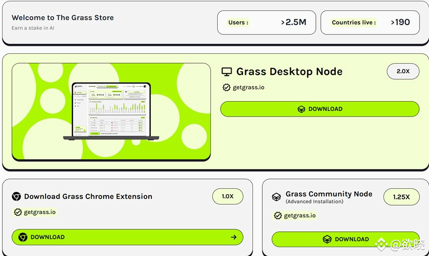Click the 2.0X multiplier badge
The image size is (429, 256).
point(403,72)
